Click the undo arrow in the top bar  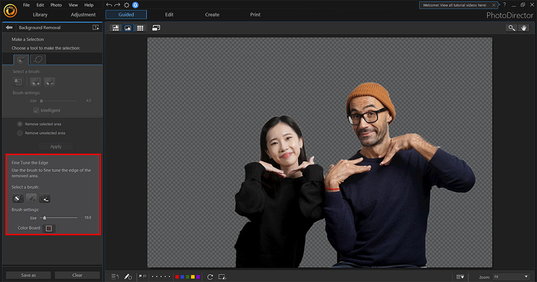tap(109, 5)
